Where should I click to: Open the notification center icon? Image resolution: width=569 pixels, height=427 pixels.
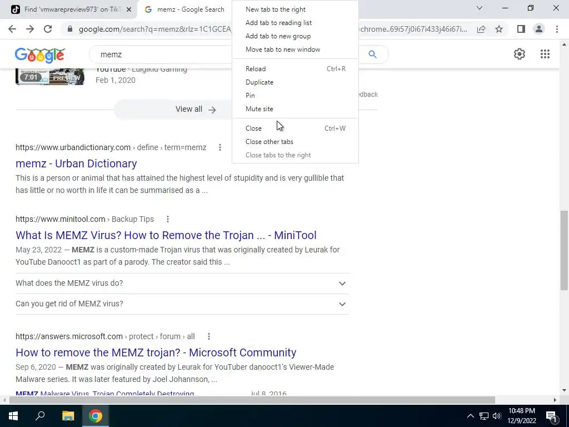pos(551,416)
